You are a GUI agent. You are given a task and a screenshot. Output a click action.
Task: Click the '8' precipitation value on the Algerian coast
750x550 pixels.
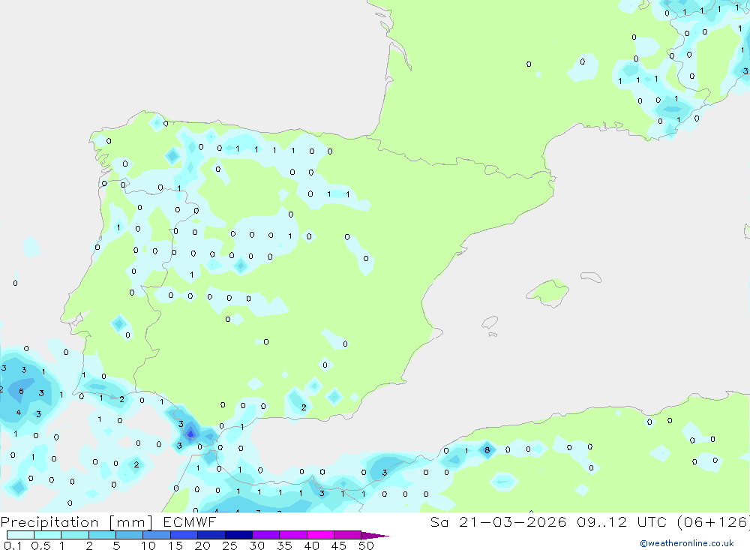(487, 450)
